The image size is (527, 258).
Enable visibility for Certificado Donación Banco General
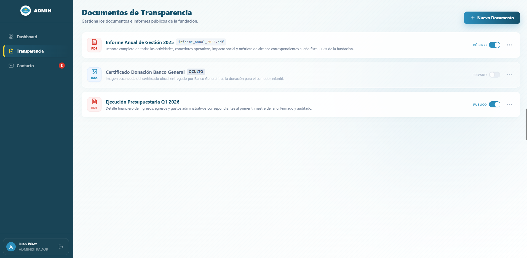point(494,75)
